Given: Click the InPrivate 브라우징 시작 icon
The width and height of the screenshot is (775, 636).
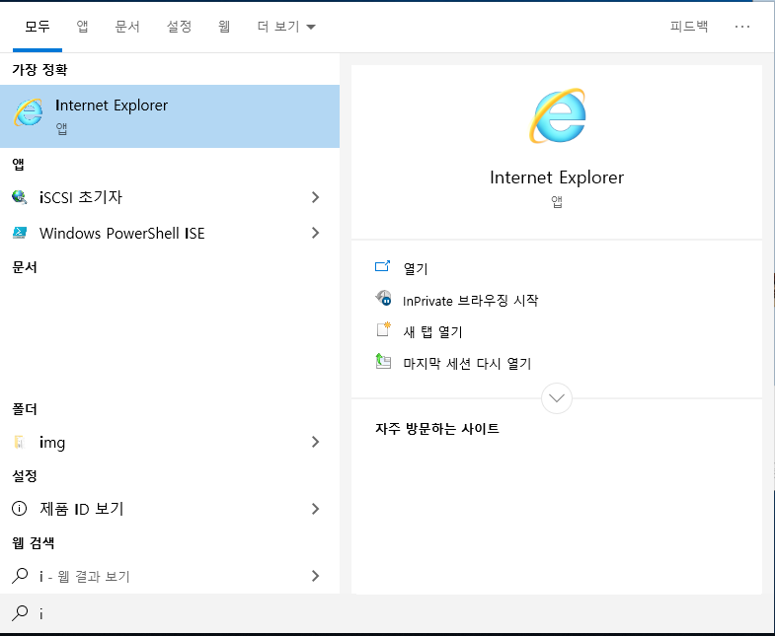Looking at the screenshot, I should point(384,300).
